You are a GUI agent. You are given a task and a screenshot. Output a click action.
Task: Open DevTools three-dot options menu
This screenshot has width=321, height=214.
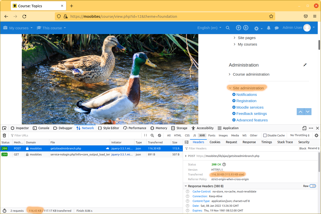click(311, 128)
